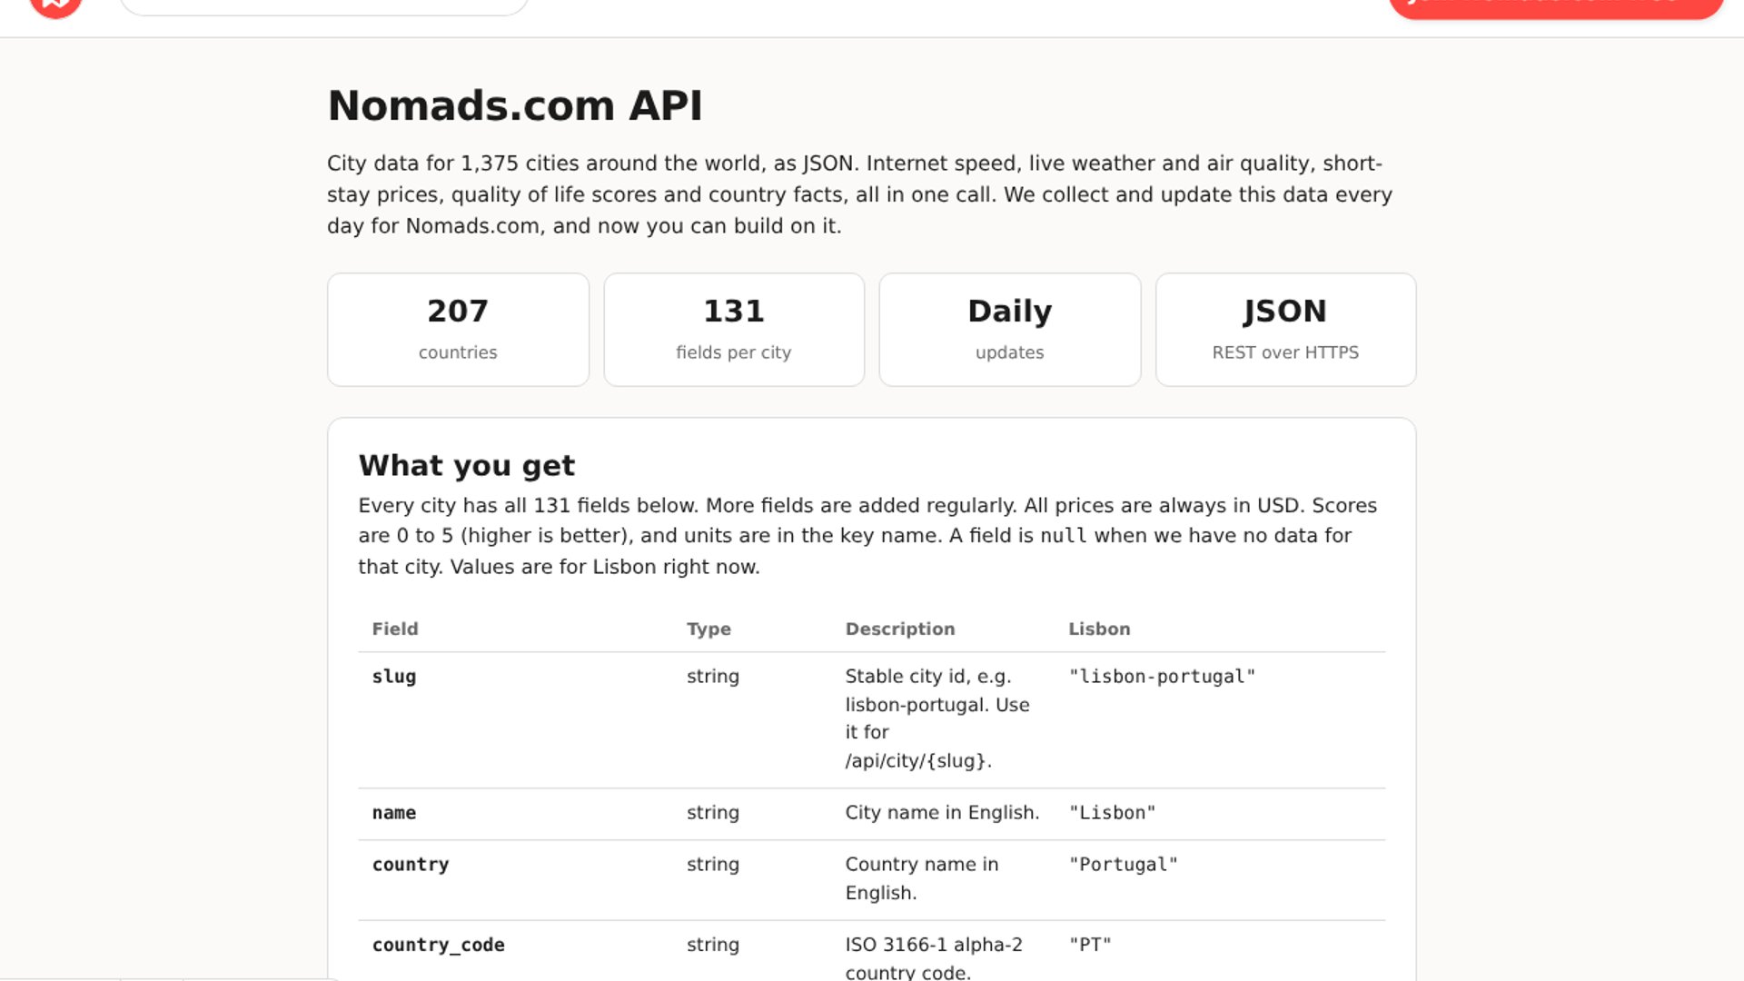The height and width of the screenshot is (981, 1744).
Task: Click the "country" field name cell
Action: pos(411,865)
